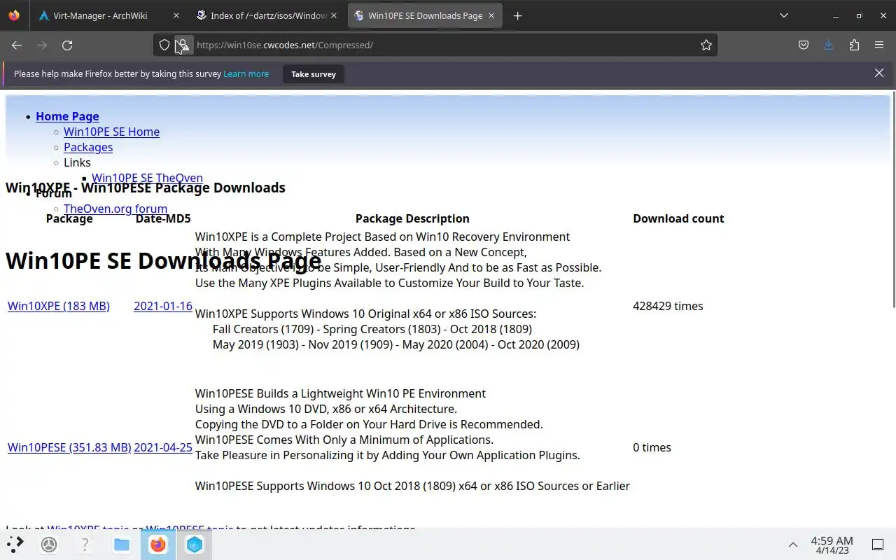Close the Win10PE SE Downloads Page tab
This screenshot has width=896, height=560.
click(x=491, y=15)
